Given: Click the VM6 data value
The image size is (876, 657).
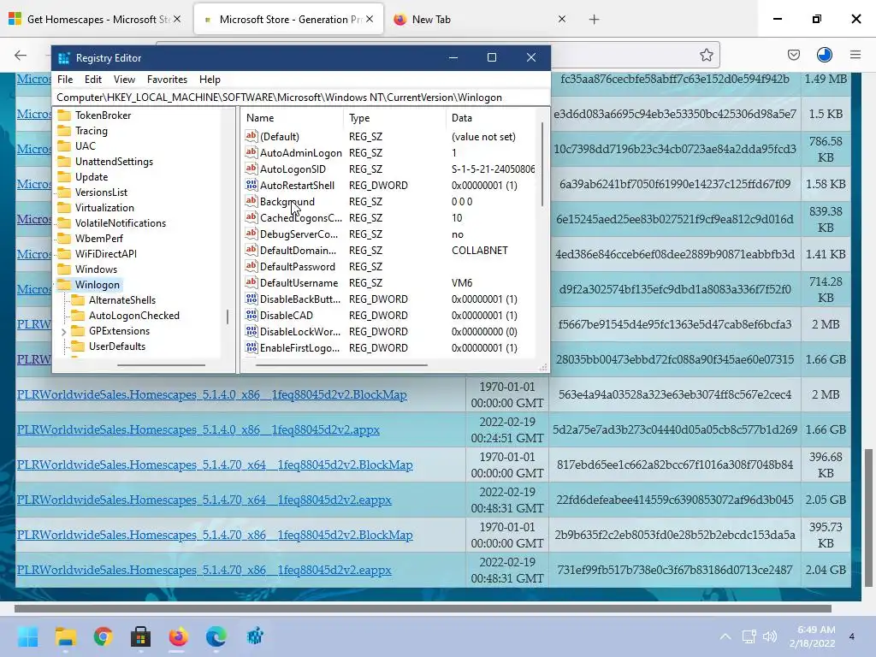Looking at the screenshot, I should click(462, 282).
